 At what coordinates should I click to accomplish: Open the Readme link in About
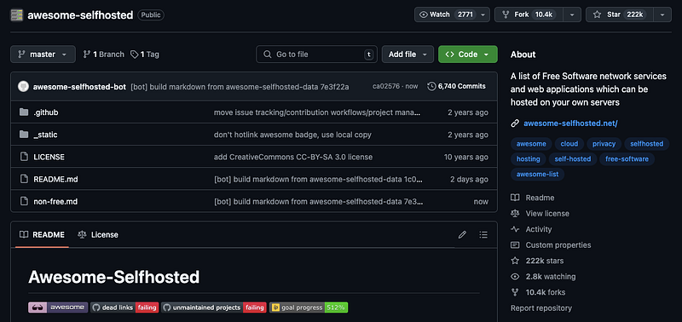pyautogui.click(x=533, y=198)
